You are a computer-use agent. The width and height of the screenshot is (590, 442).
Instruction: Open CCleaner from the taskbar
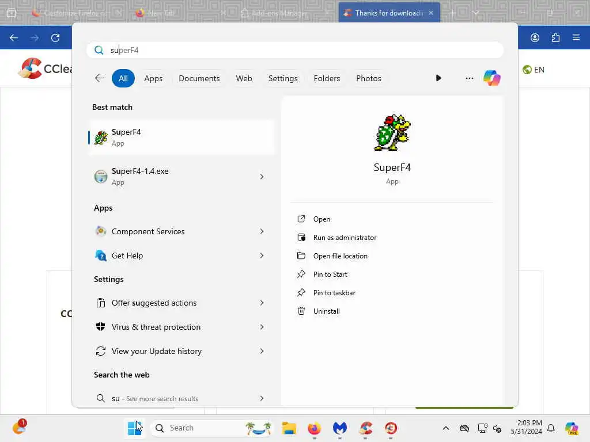point(365,428)
